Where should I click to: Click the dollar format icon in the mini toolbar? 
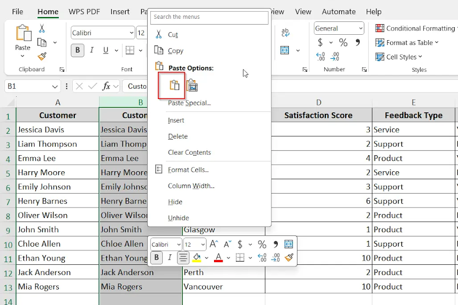(x=240, y=244)
